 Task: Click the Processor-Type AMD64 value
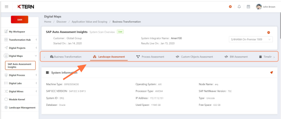(x=159, y=91)
